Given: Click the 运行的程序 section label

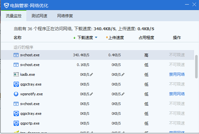Looking at the screenshot, I should coord(23,47).
